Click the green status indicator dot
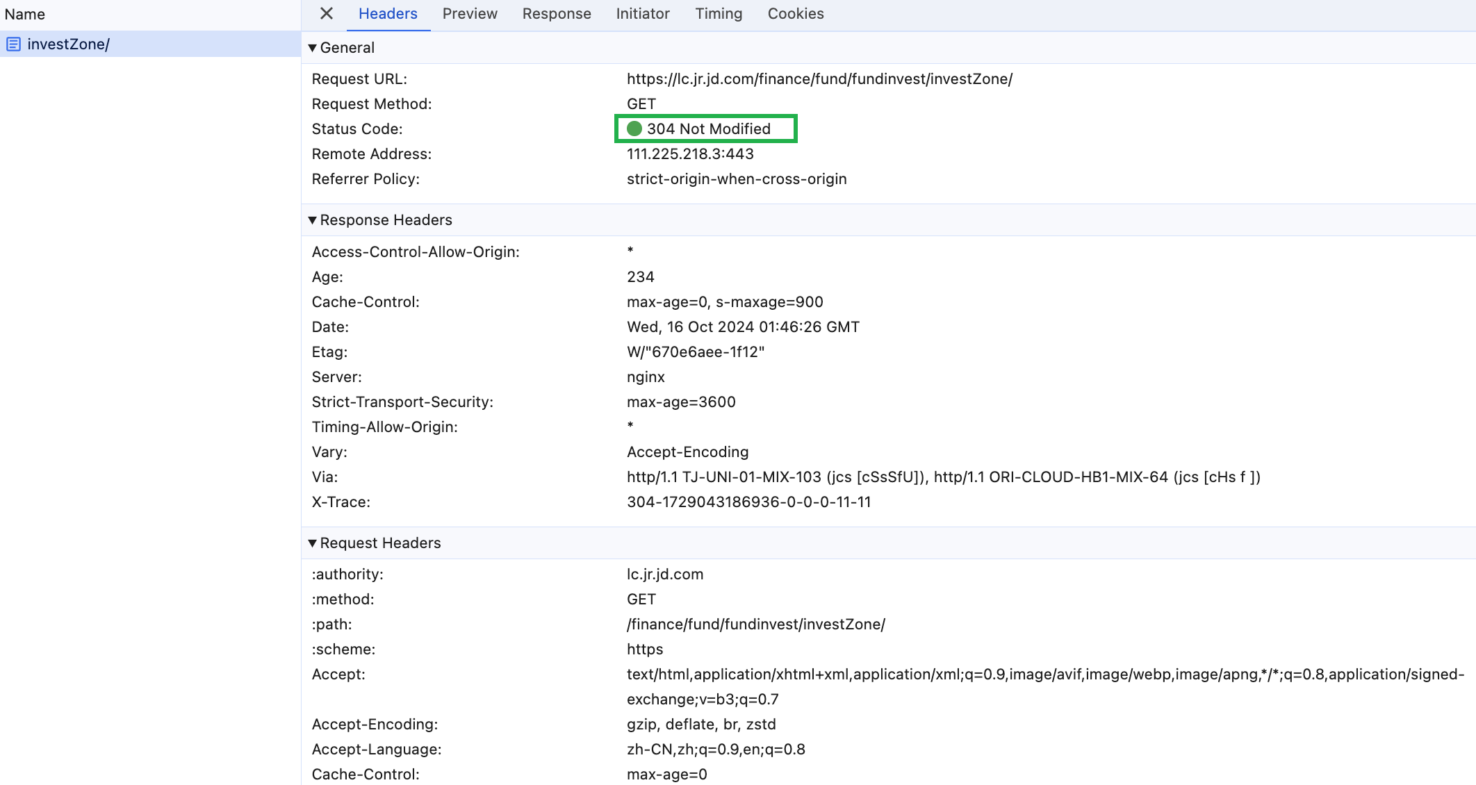 (x=634, y=129)
